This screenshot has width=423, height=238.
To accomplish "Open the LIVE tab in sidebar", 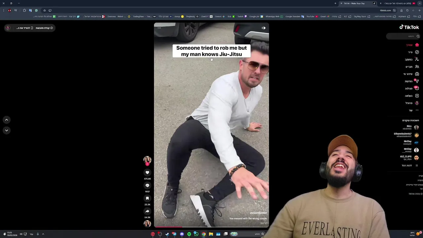I will 411,74.
